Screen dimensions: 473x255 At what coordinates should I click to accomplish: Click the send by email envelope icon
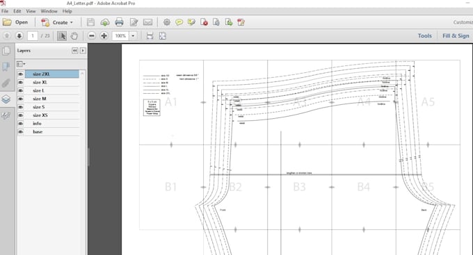[147, 22]
